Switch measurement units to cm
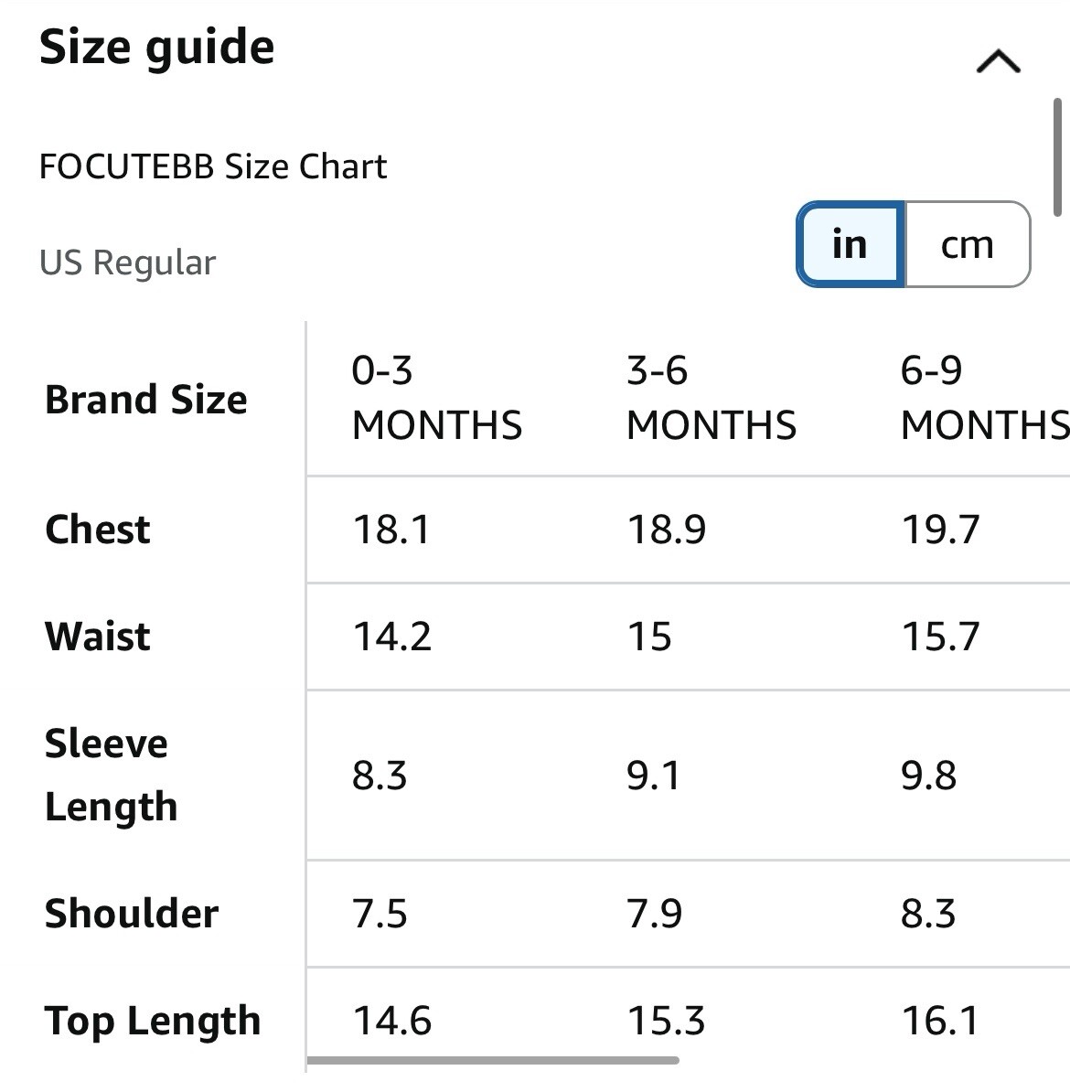 tap(967, 244)
